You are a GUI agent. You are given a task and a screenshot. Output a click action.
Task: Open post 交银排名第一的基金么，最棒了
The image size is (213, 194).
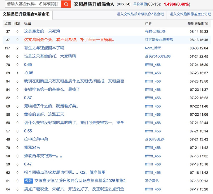click(52, 90)
